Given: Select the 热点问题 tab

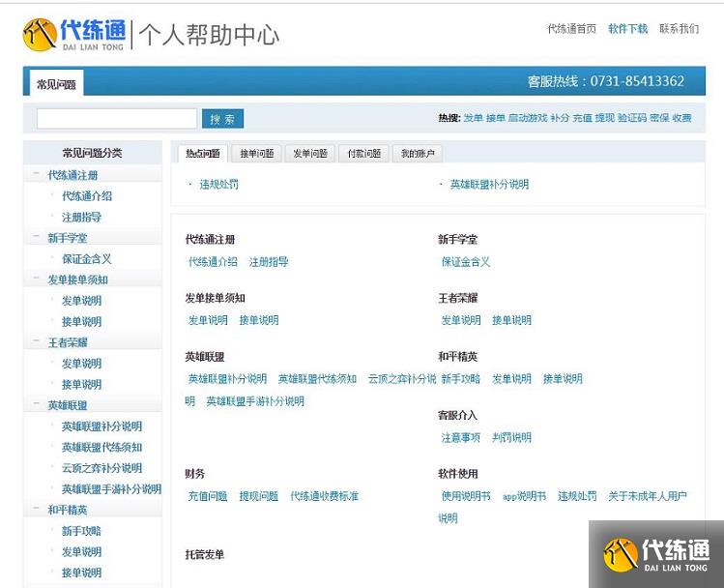Looking at the screenshot, I should click(x=203, y=154).
